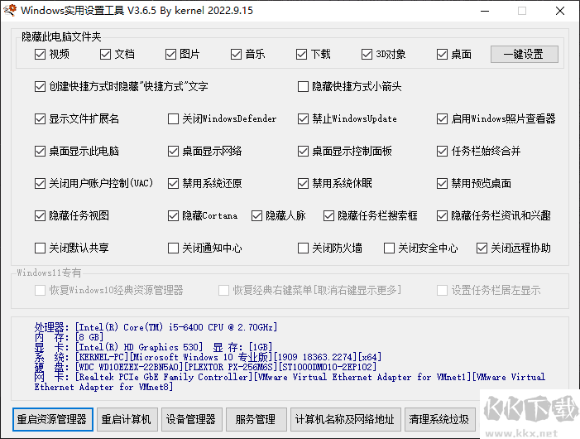Click the processor info line i5-6400
The height and width of the screenshot is (439, 580).
(156, 327)
